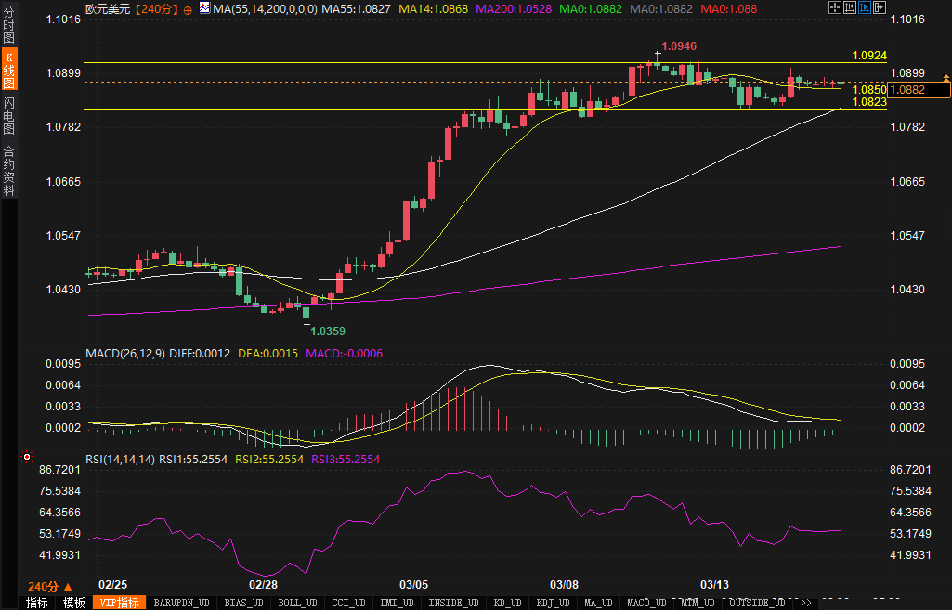Click the MACD(26,12,9) indicator label
Viewport: 952px width, 610px height.
125,353
